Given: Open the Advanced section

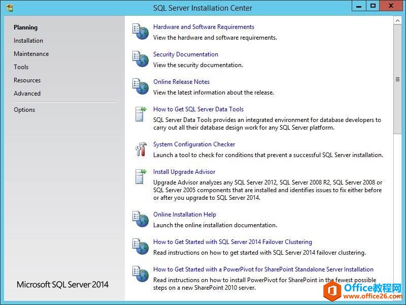Looking at the screenshot, I should point(27,94).
